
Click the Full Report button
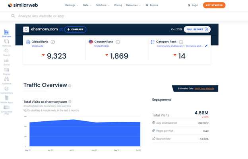pos(197,29)
